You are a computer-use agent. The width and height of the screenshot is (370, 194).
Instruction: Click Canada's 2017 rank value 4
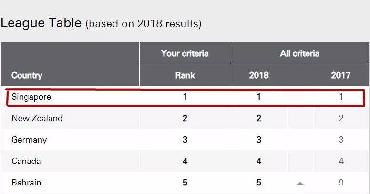[x=341, y=161]
